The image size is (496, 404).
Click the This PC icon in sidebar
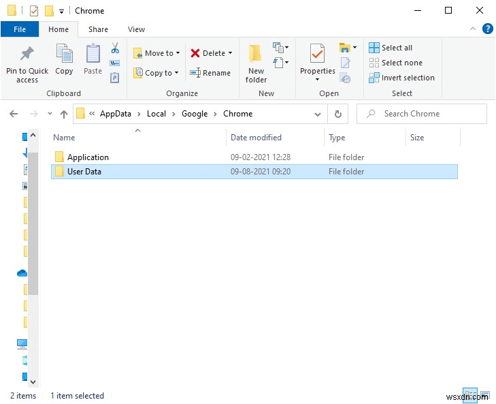pos(22,344)
